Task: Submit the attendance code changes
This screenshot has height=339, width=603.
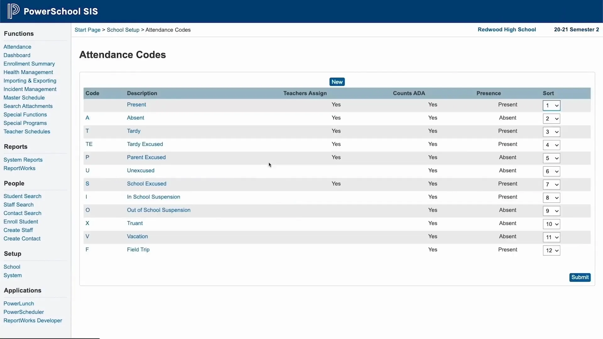Action: 579,277
